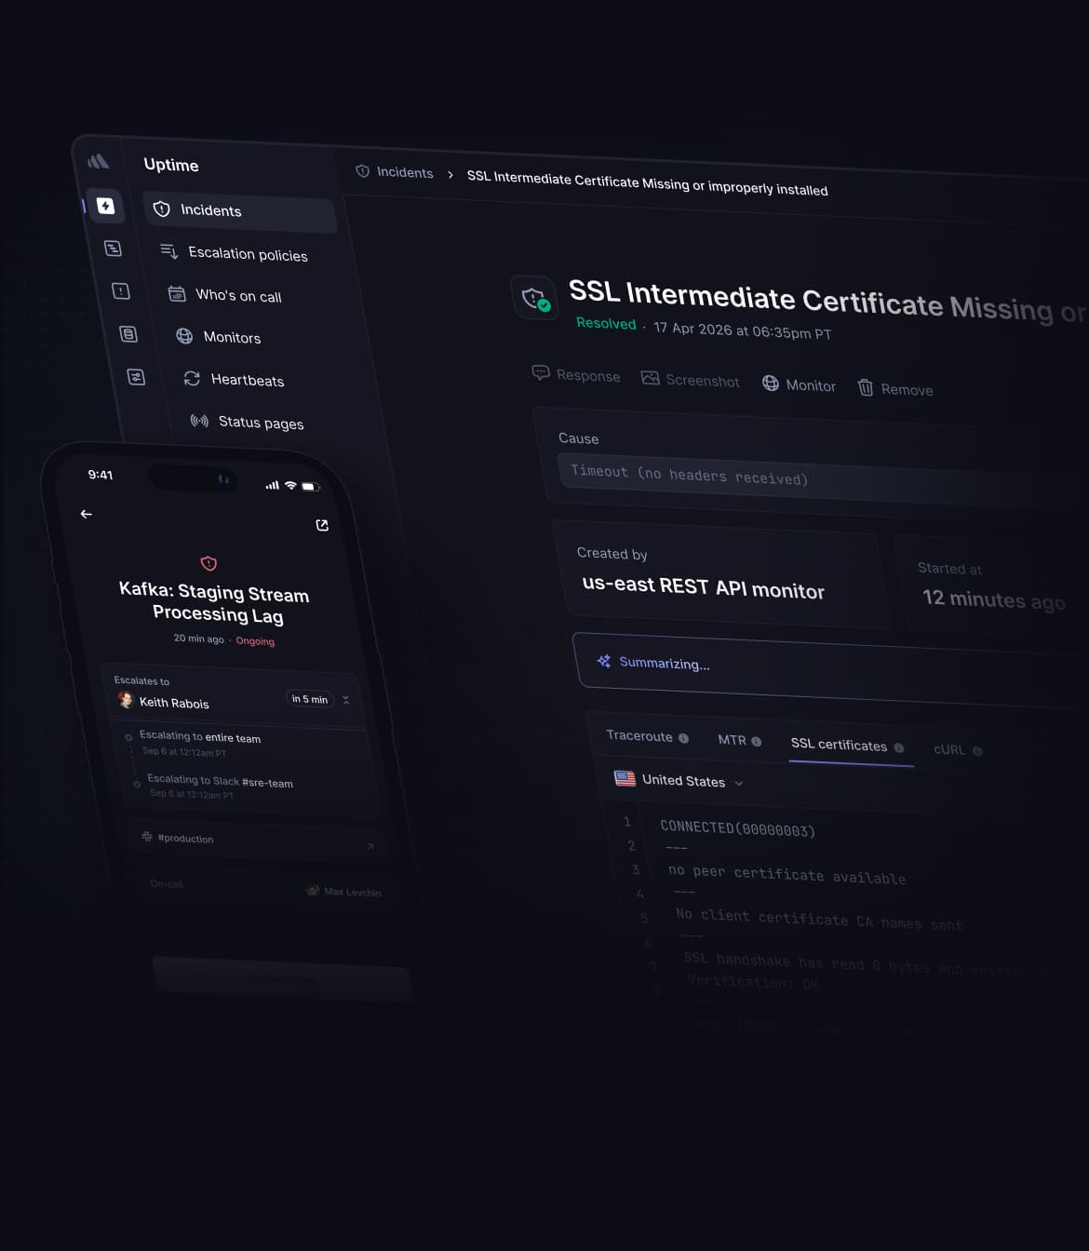Click the sliders icon at bottom of rail
This screenshot has height=1251, width=1089.
point(136,377)
